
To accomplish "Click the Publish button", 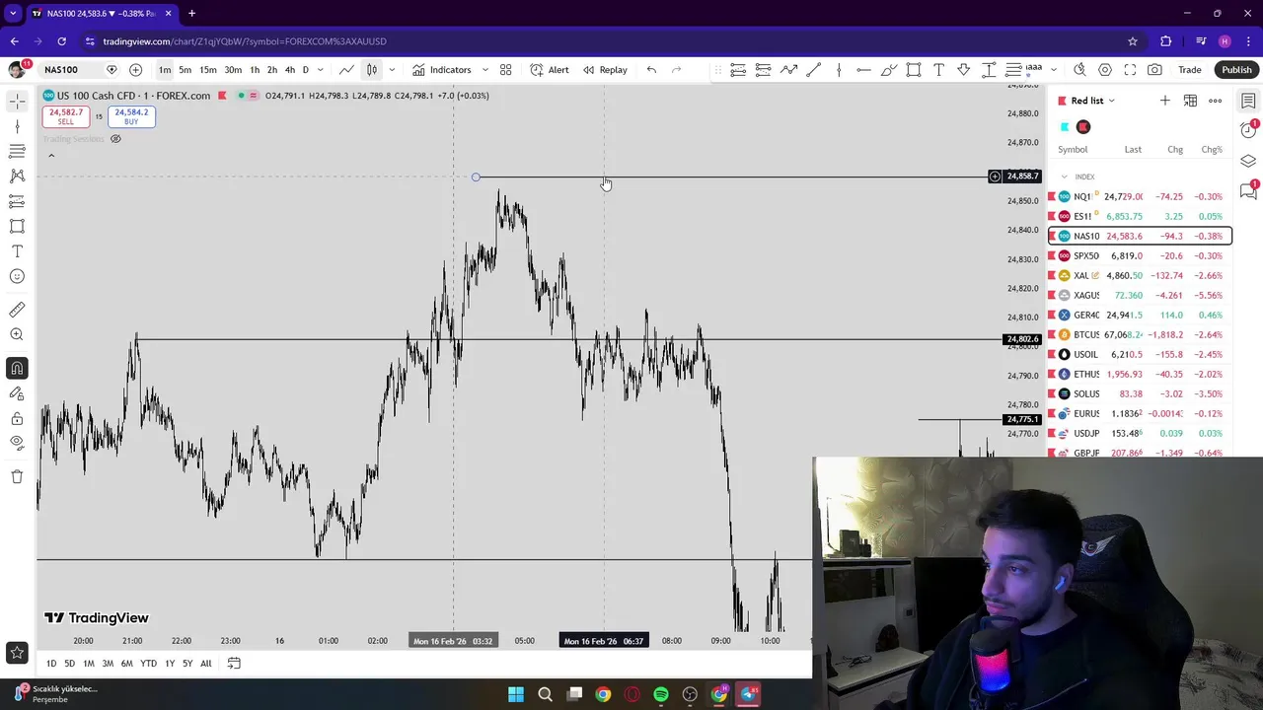I will [1236, 70].
